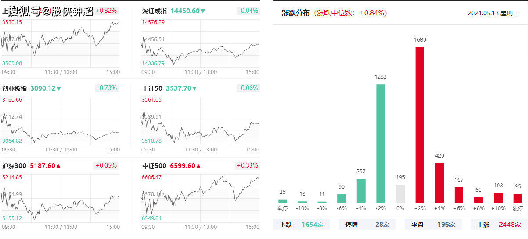Click the gray 0% bar (195)
The width and height of the screenshot is (528, 239).
click(400, 193)
